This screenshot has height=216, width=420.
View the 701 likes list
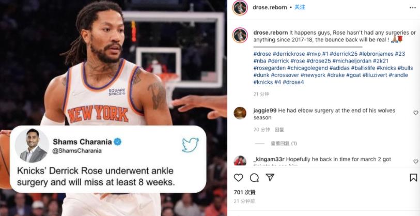click(244, 192)
